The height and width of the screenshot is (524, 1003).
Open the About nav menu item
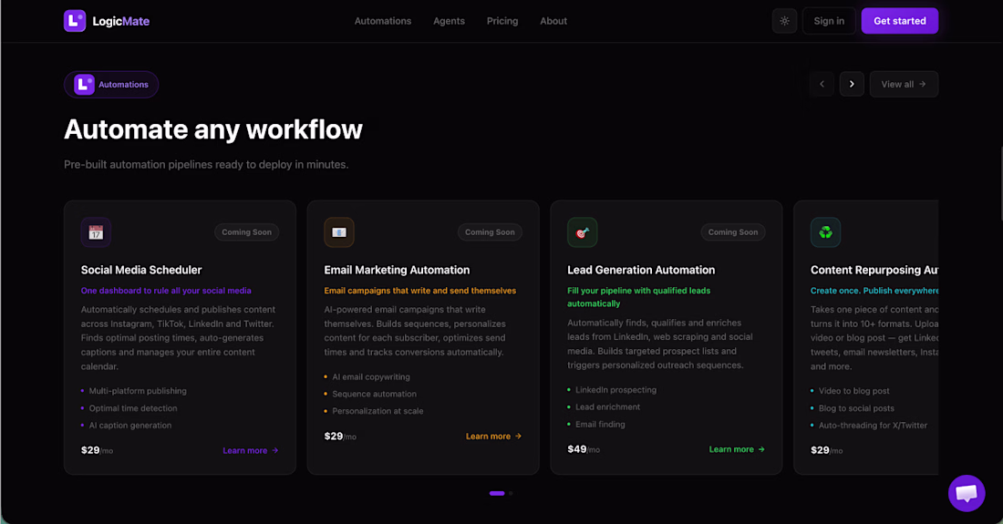pos(553,21)
